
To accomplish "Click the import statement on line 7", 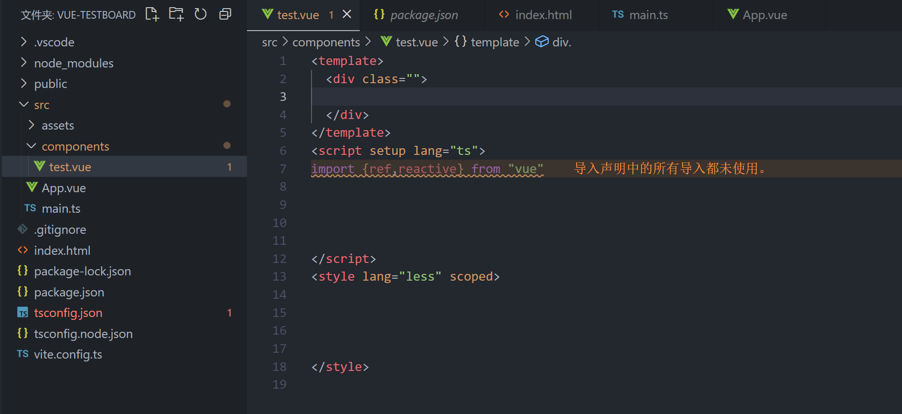I will click(x=427, y=169).
